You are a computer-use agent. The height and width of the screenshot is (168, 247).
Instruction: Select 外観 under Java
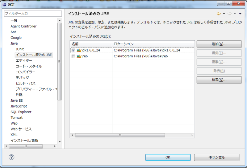19,95
